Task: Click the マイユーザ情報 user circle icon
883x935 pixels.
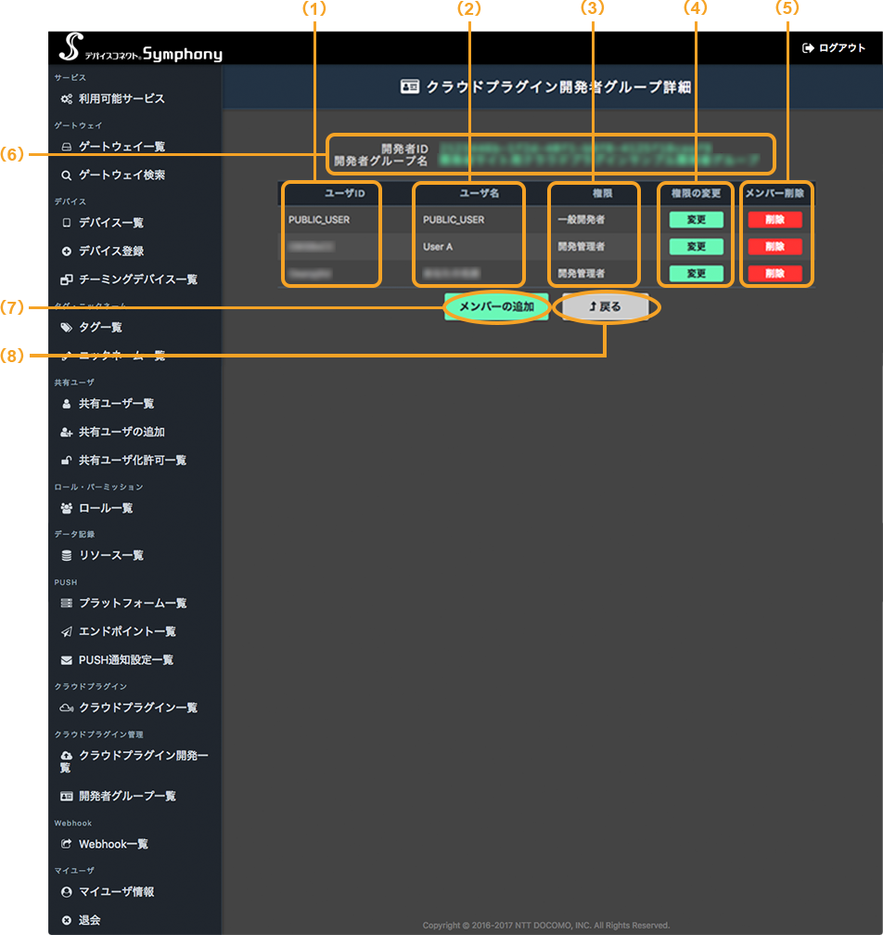Action: pos(67,892)
